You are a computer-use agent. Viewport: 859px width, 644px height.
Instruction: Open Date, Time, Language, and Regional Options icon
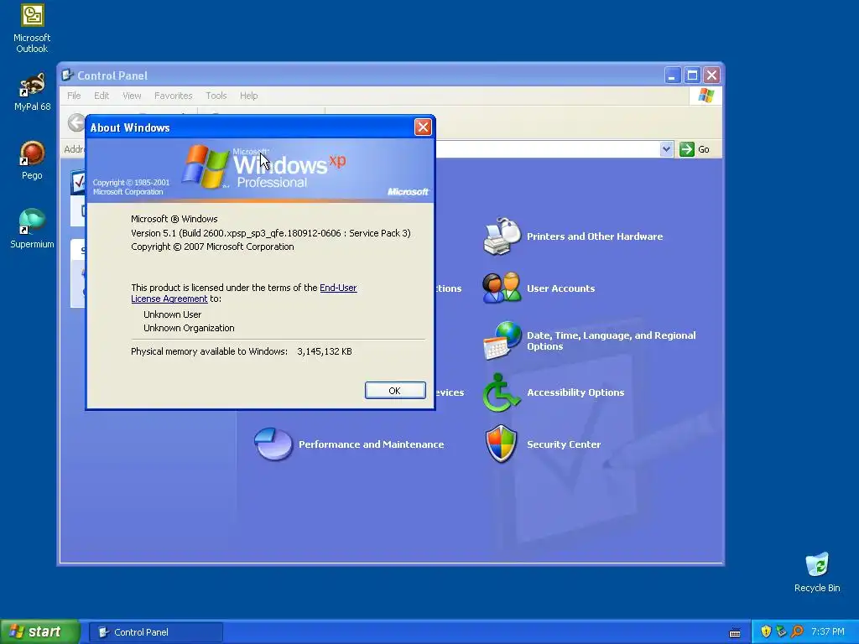502,340
